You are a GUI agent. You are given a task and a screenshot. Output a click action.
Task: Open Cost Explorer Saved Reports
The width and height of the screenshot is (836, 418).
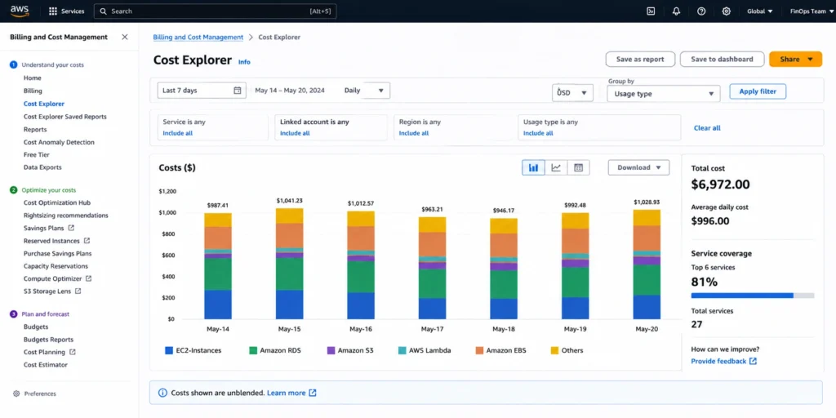click(x=65, y=117)
